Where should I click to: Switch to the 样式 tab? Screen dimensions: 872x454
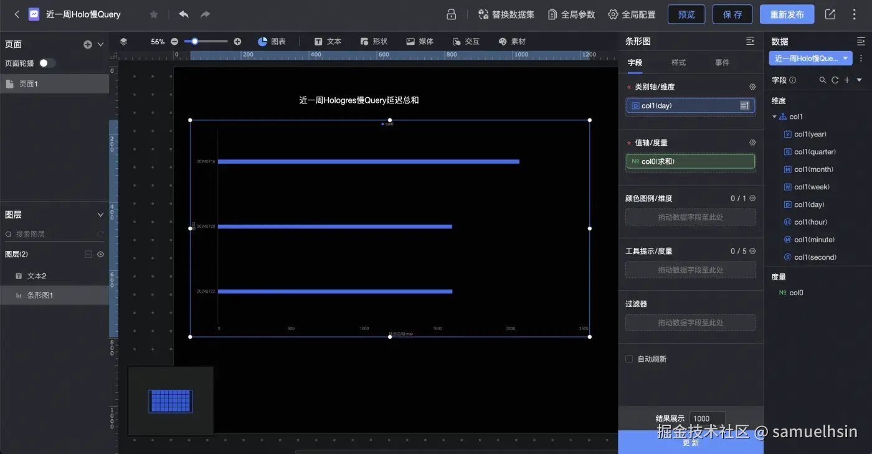tap(678, 62)
